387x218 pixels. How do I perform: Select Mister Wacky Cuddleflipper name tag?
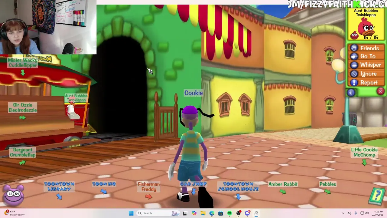point(23,63)
